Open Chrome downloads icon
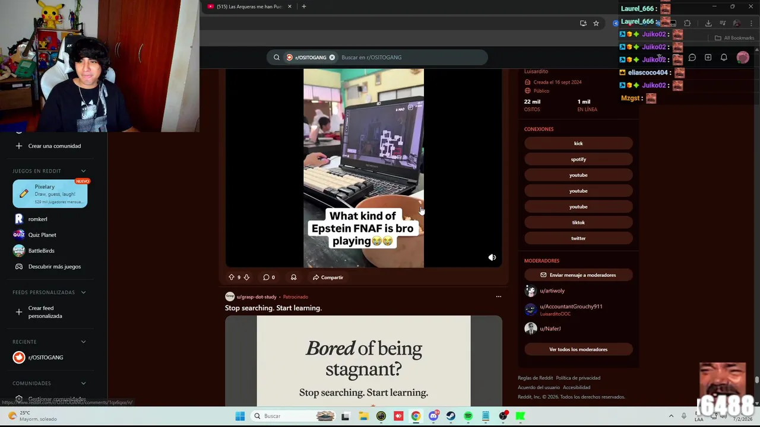This screenshot has height=427, width=760. (708, 23)
